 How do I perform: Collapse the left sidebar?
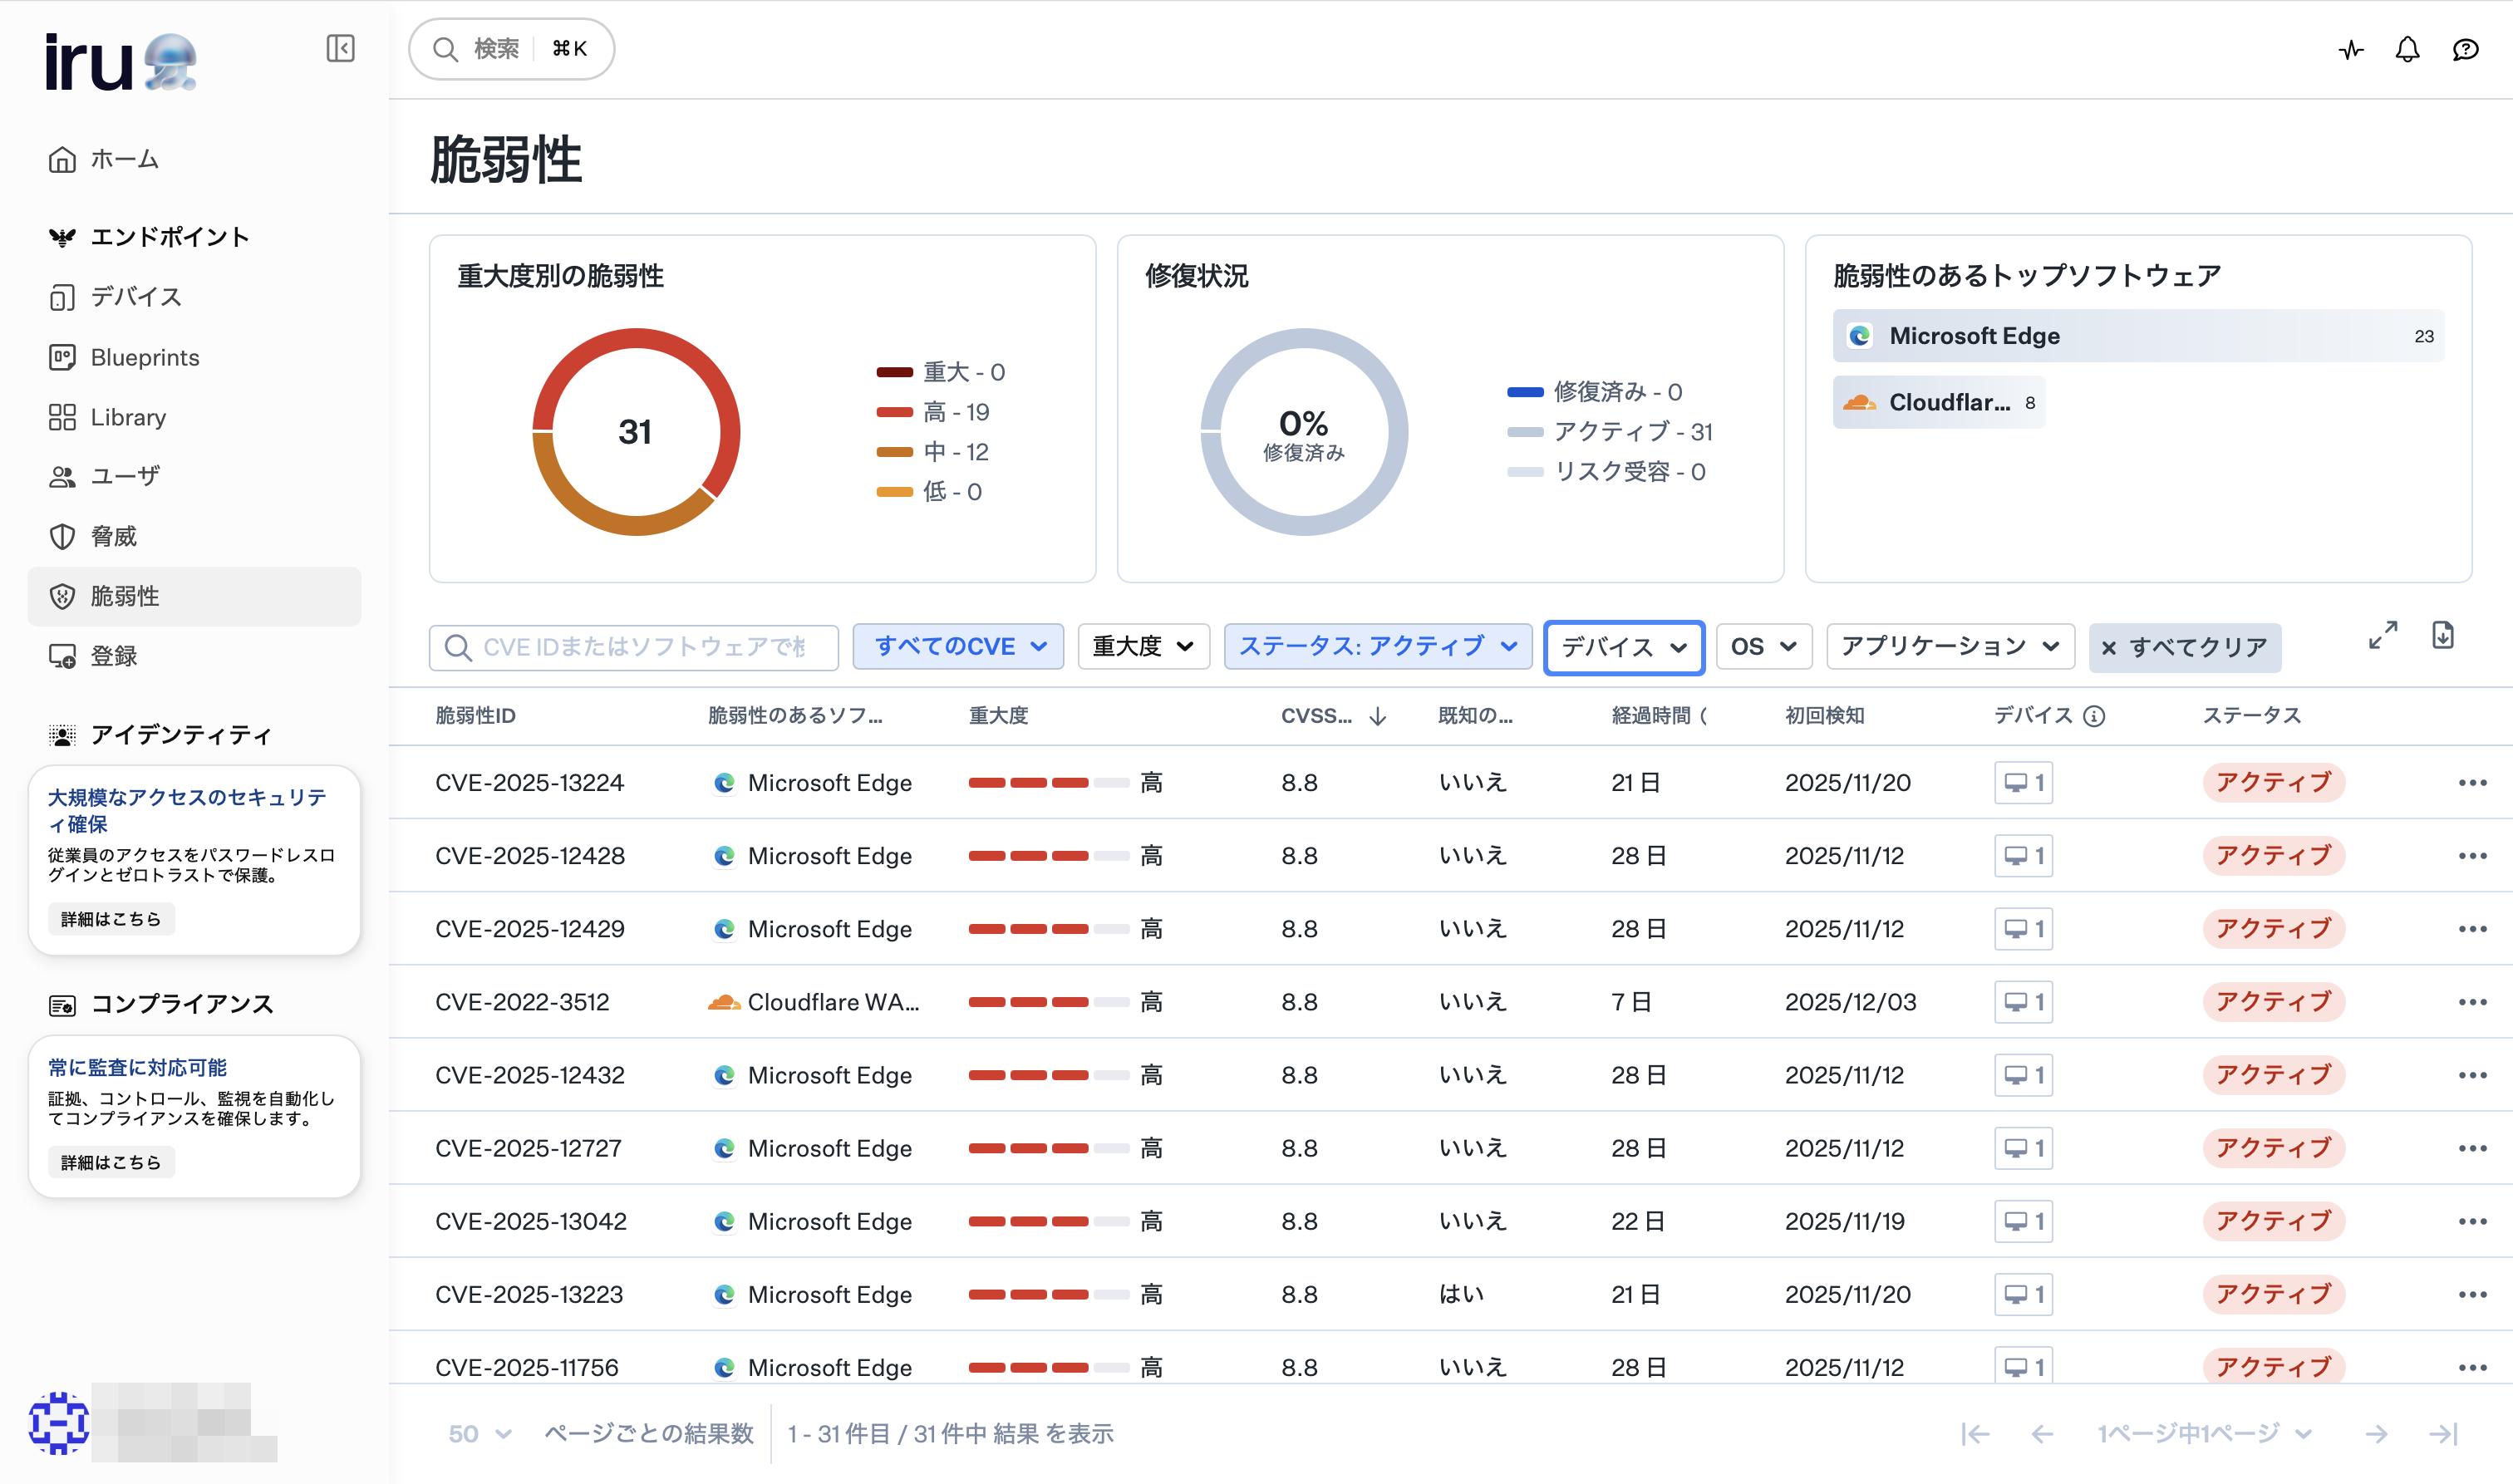(x=339, y=48)
